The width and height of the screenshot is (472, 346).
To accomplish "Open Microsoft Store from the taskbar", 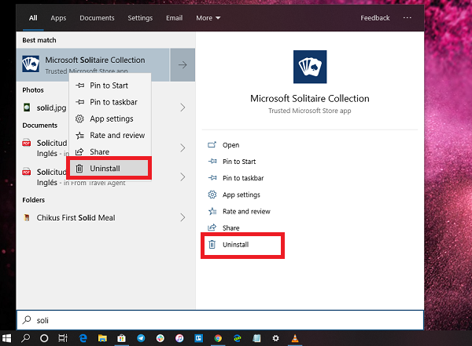I will click(x=121, y=338).
